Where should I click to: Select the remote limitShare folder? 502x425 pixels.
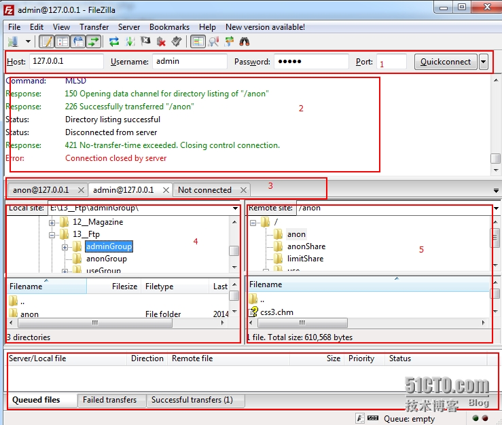pyautogui.click(x=305, y=259)
